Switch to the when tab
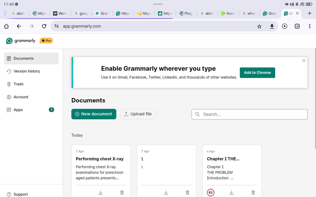 [x=249, y=13]
